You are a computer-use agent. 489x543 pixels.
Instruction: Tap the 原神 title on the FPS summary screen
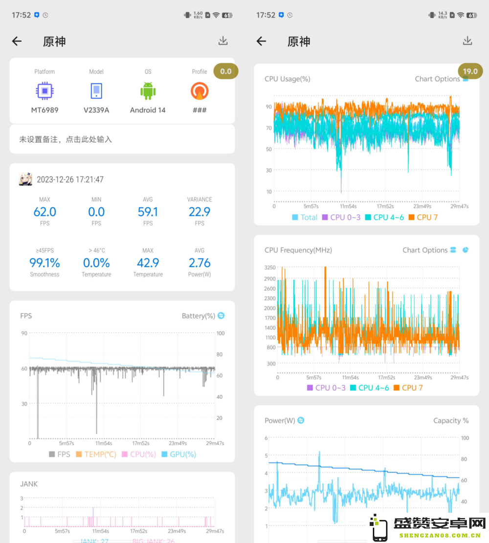pyautogui.click(x=54, y=42)
